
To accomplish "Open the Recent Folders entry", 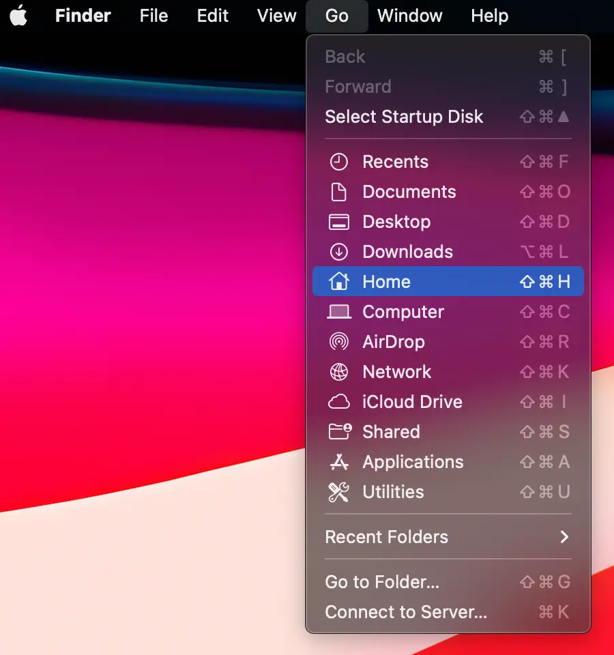I will tap(448, 537).
